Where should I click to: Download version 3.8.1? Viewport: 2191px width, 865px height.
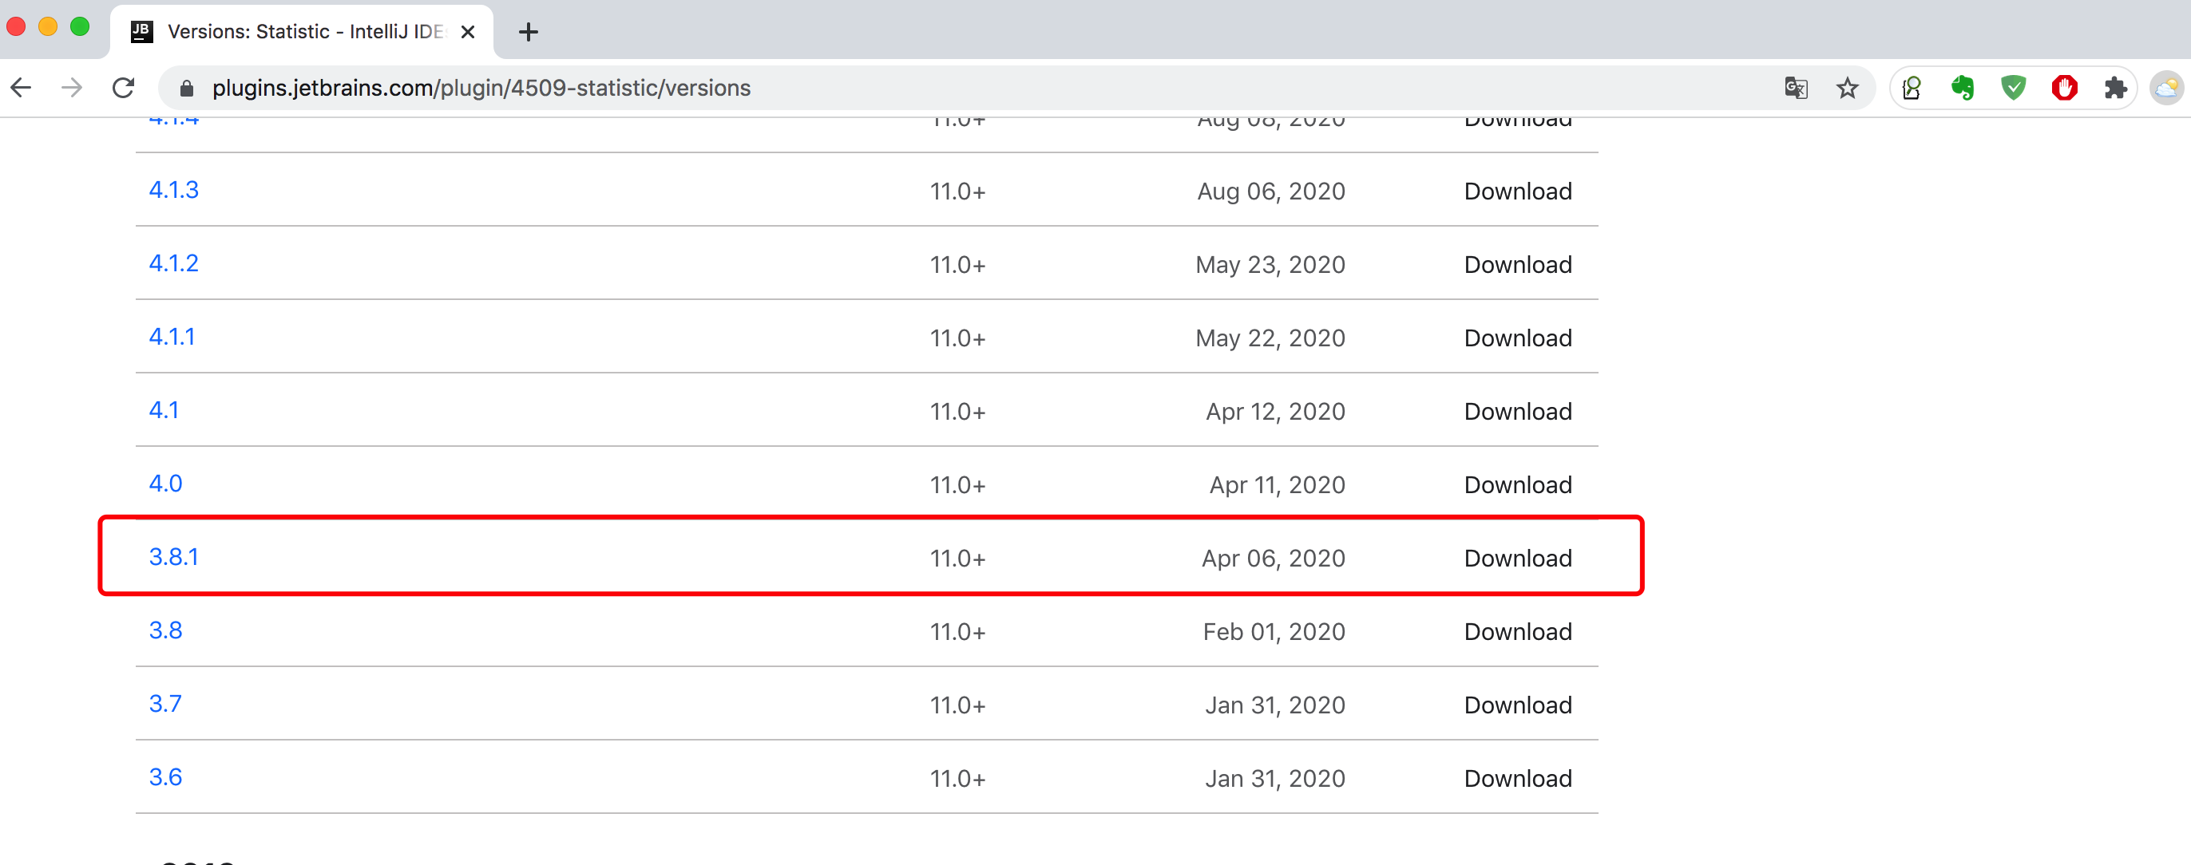1517,559
